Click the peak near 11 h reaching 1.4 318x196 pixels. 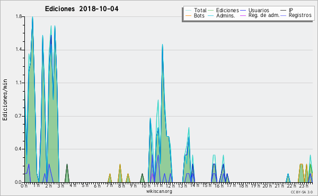163,45
